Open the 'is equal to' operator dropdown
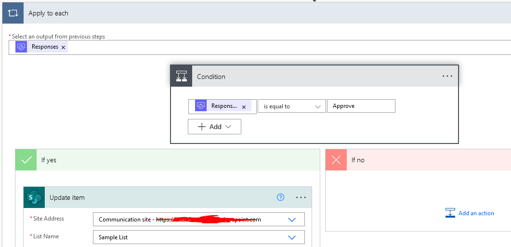This screenshot has height=247, width=511. point(291,106)
